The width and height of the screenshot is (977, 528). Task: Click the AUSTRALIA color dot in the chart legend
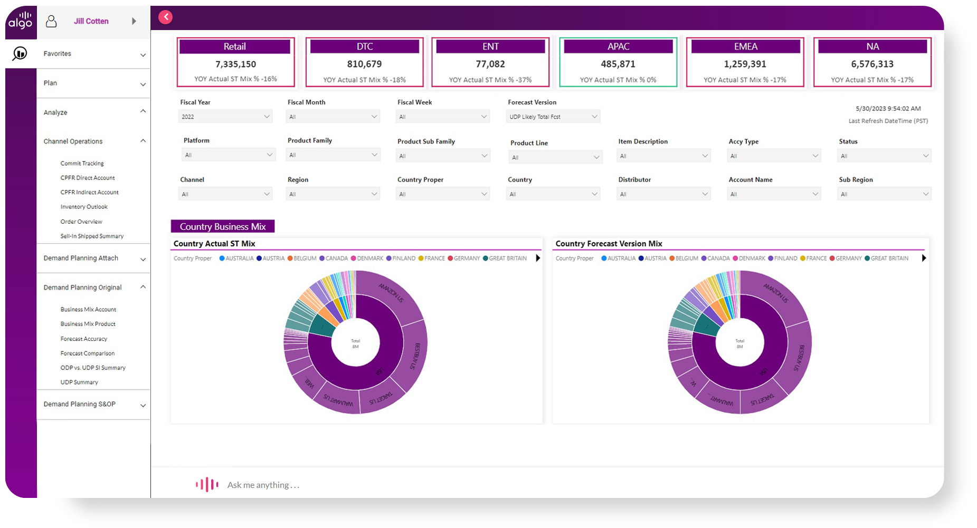coord(222,258)
